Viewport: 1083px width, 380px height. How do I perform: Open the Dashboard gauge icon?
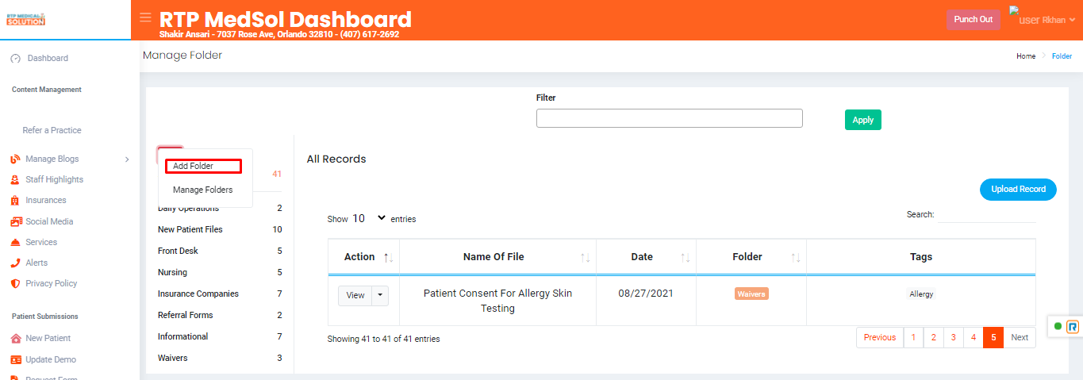(x=16, y=59)
